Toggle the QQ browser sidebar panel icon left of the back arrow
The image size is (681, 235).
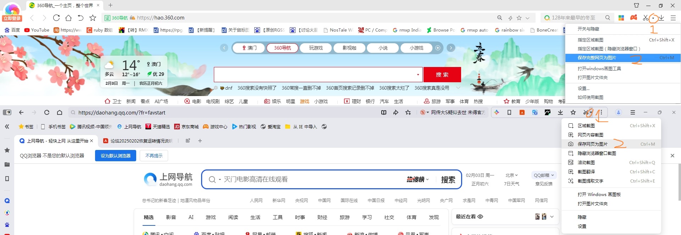[7, 112]
